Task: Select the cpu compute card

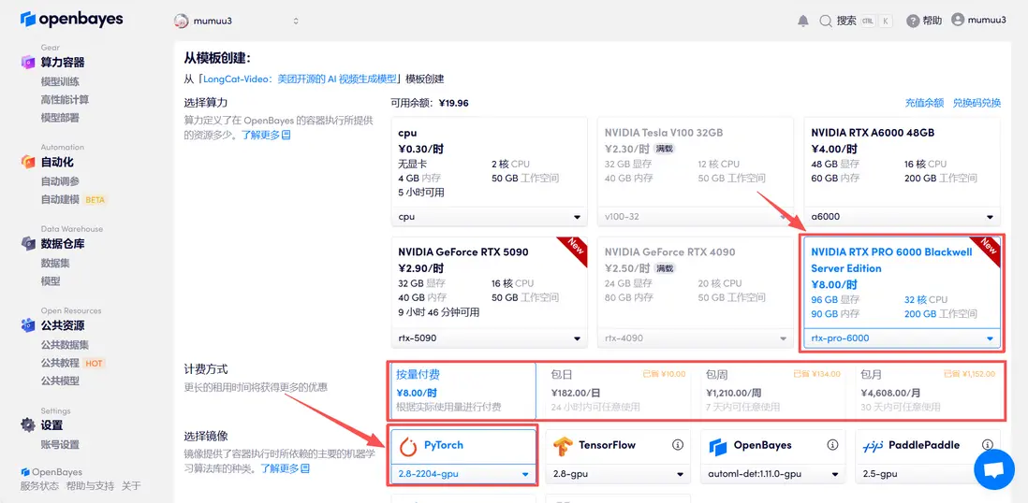Action: pos(489,172)
